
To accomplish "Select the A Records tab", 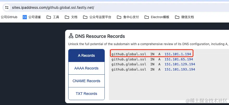I will coord(86,55).
